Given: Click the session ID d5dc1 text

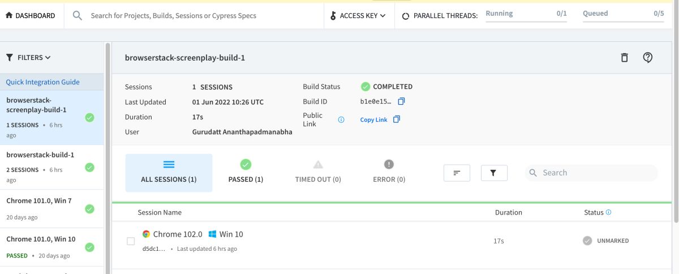Looking at the screenshot, I should coord(154,249).
